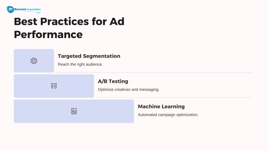This screenshot has height=151, width=268.
Task: Select the medium lavender bar for A/B Testing
Action: click(54, 86)
